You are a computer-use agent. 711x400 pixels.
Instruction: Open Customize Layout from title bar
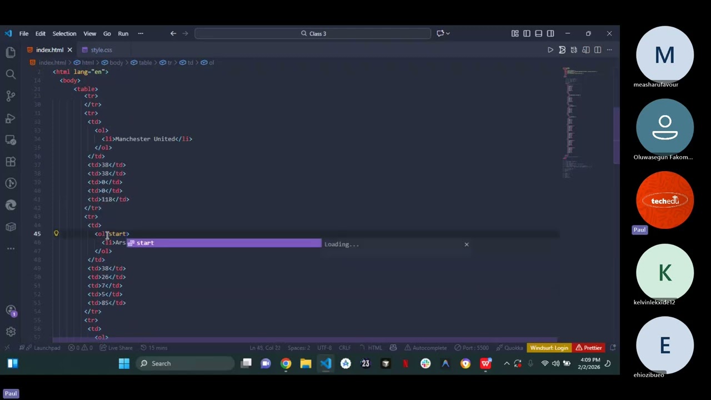click(x=515, y=33)
